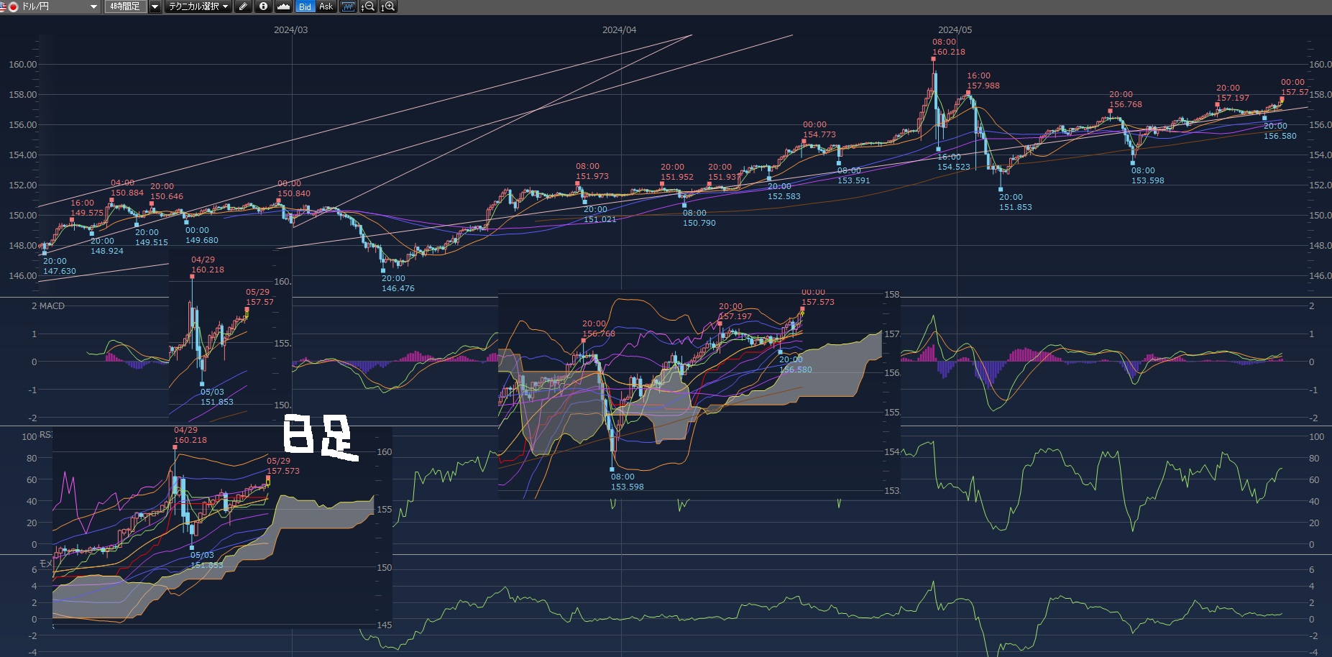Switch price display to Ask
This screenshot has height=657, width=1332.
pos(326,6)
